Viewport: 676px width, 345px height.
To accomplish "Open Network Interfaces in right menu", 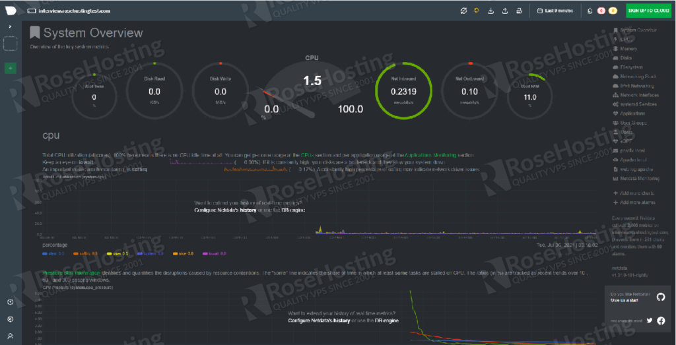I will 636,95.
